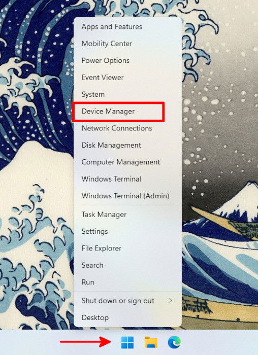
Task: Choose File Explorer in the menu
Action: click(127, 248)
